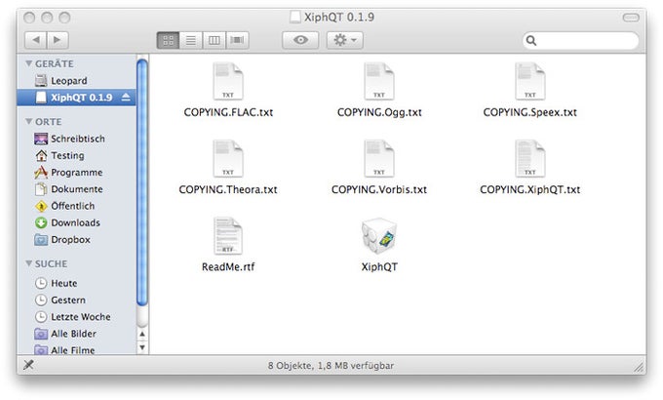Go back with the left arrow button

(36, 40)
